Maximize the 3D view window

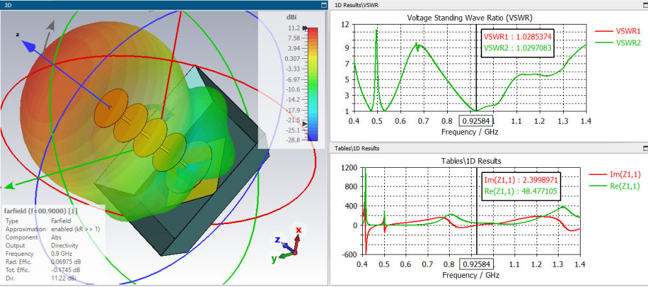[x=323, y=5]
